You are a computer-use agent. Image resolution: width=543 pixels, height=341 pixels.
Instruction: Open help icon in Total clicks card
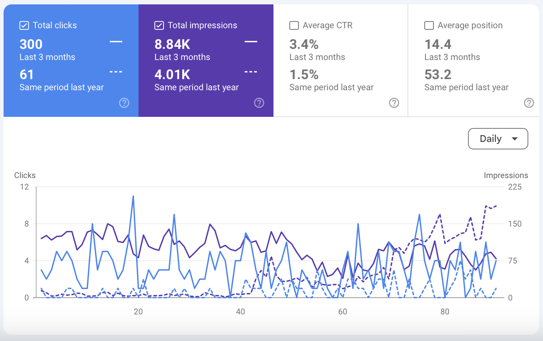coord(124,103)
